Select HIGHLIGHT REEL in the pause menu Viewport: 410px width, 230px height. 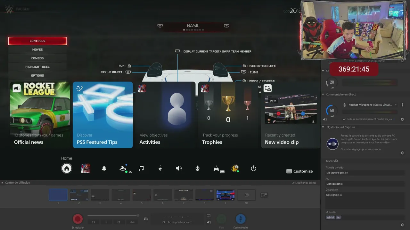(x=37, y=67)
